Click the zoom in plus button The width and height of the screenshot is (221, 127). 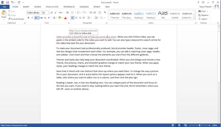(209, 125)
